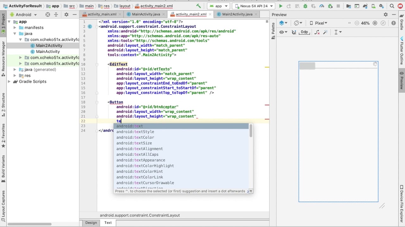Set default margins 0dp field
The height and width of the screenshot is (227, 405).
304,32
